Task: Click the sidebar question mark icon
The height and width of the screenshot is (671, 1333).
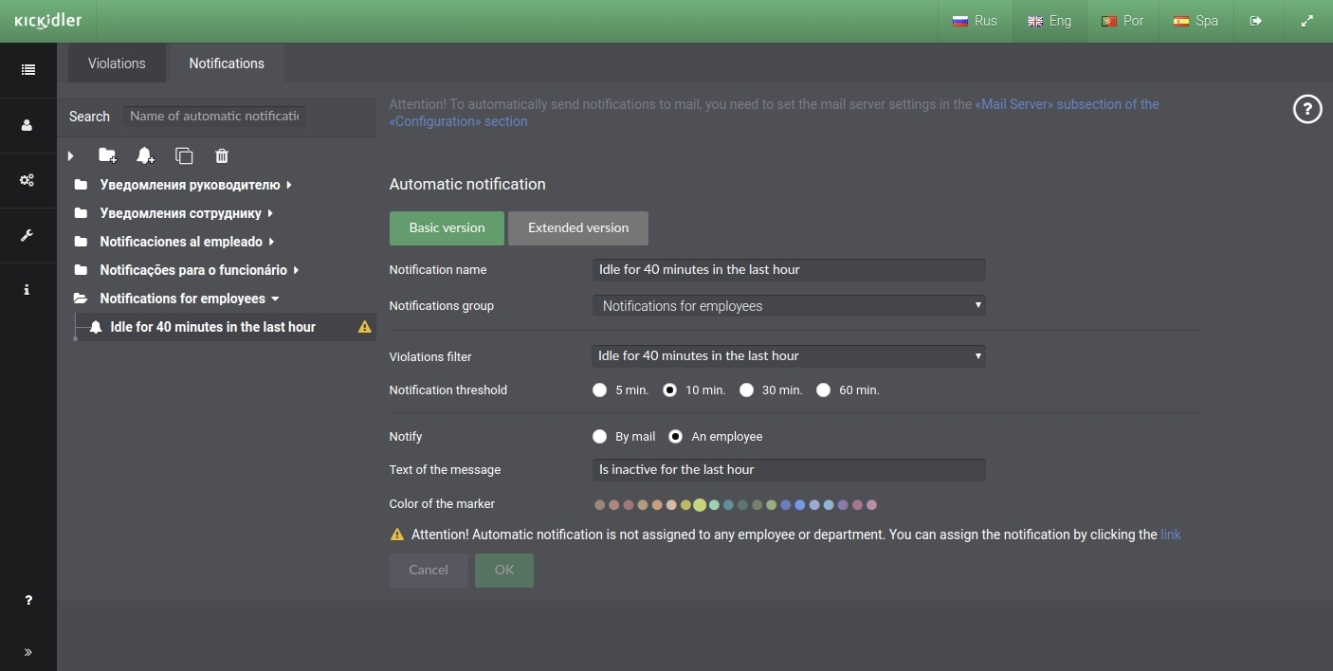Action: tap(28, 600)
